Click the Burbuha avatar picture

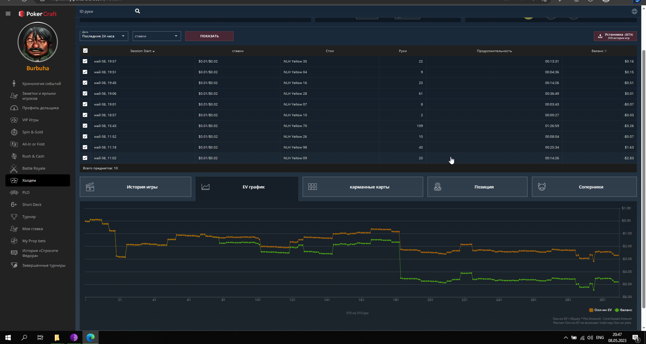pyautogui.click(x=38, y=42)
